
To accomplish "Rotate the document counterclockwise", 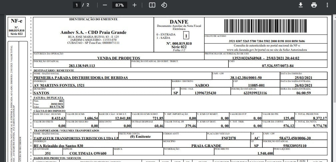I will pyautogui.click(x=164, y=5).
